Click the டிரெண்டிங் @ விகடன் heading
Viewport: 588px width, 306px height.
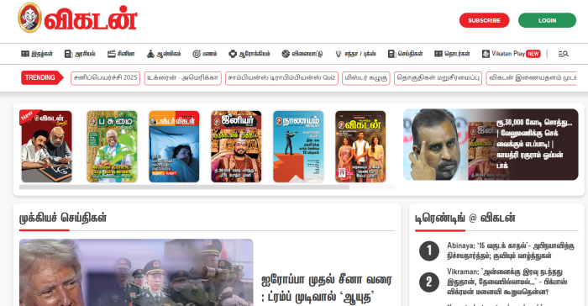[465, 218]
